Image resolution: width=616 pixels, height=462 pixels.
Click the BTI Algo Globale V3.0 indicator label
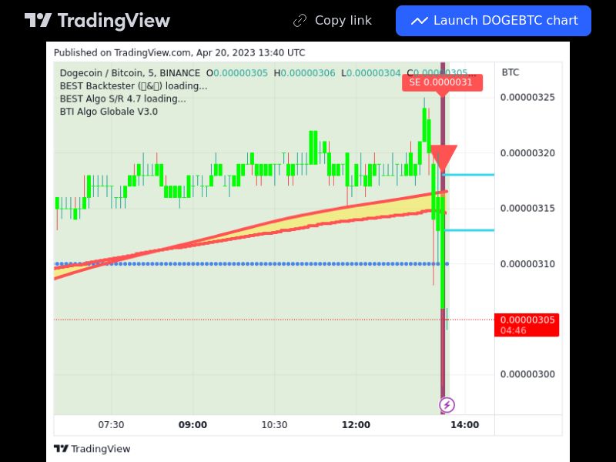coord(109,112)
